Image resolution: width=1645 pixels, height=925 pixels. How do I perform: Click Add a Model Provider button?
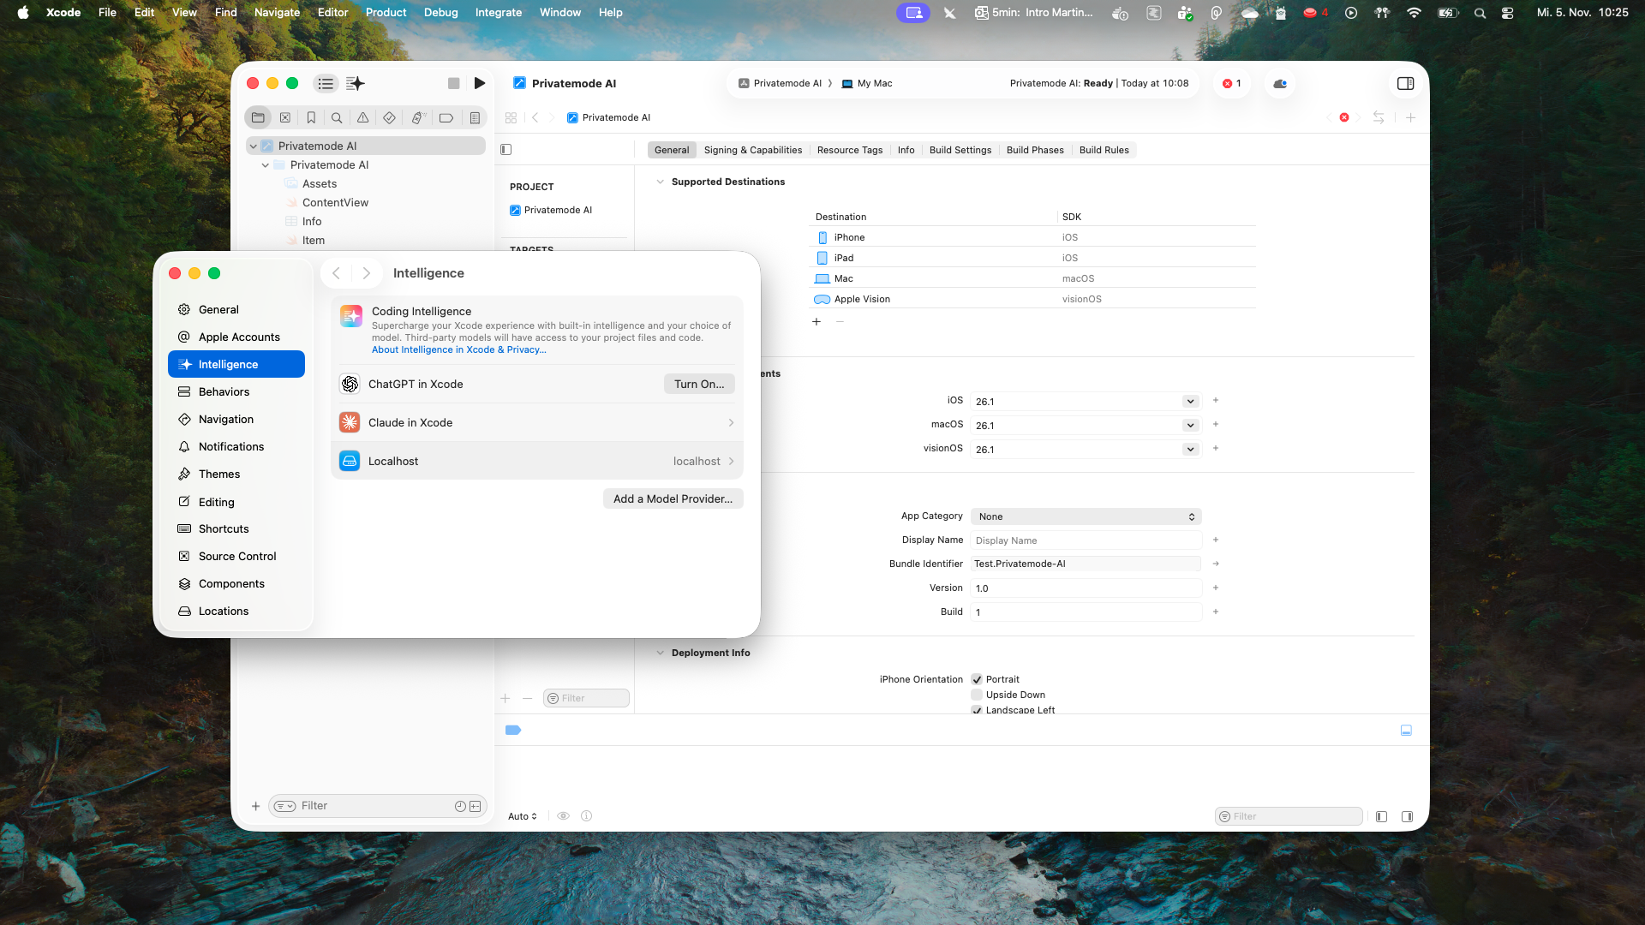point(673,499)
